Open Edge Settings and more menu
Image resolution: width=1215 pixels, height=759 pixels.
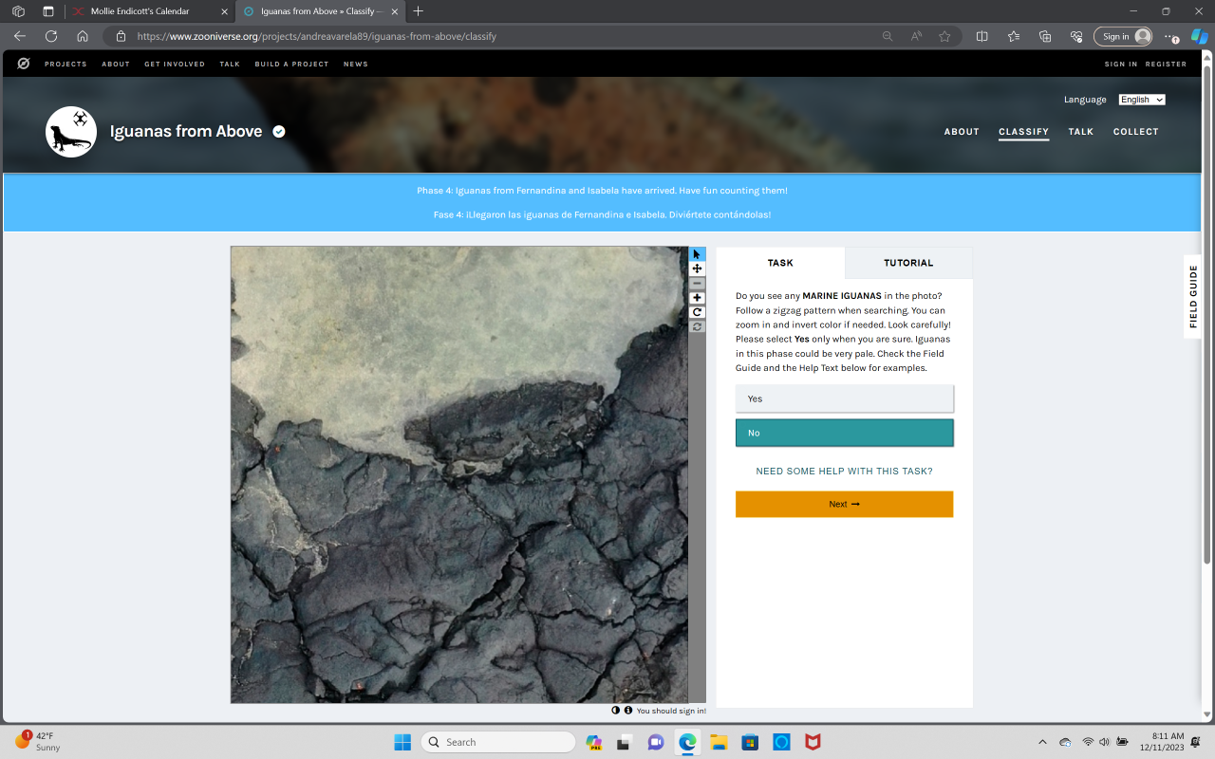pos(1171,36)
